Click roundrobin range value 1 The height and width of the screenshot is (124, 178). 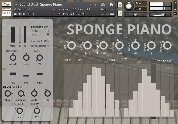click(48, 31)
